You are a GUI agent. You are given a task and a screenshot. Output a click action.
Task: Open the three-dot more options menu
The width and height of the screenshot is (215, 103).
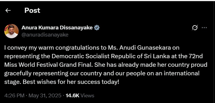(204, 28)
